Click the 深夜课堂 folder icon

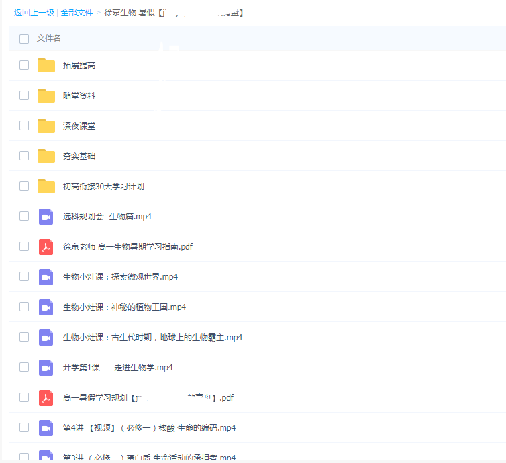tap(46, 126)
